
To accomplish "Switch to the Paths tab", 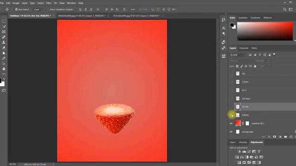I will (254, 48).
